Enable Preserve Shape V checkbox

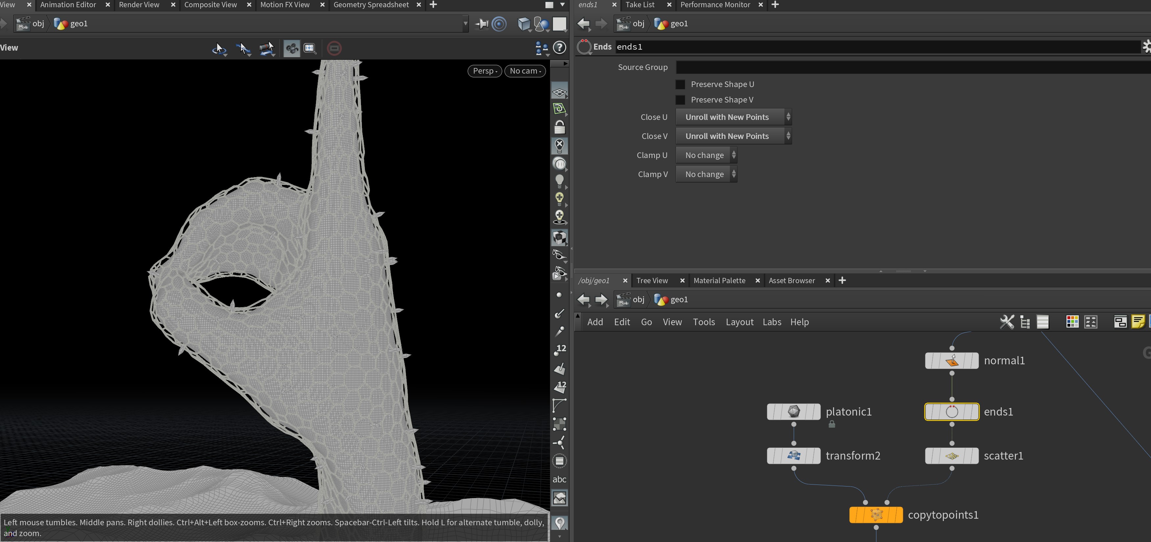(x=680, y=100)
